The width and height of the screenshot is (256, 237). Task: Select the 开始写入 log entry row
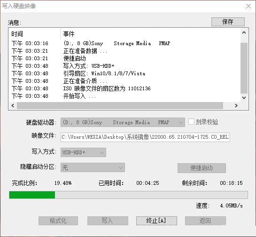(x=124, y=96)
